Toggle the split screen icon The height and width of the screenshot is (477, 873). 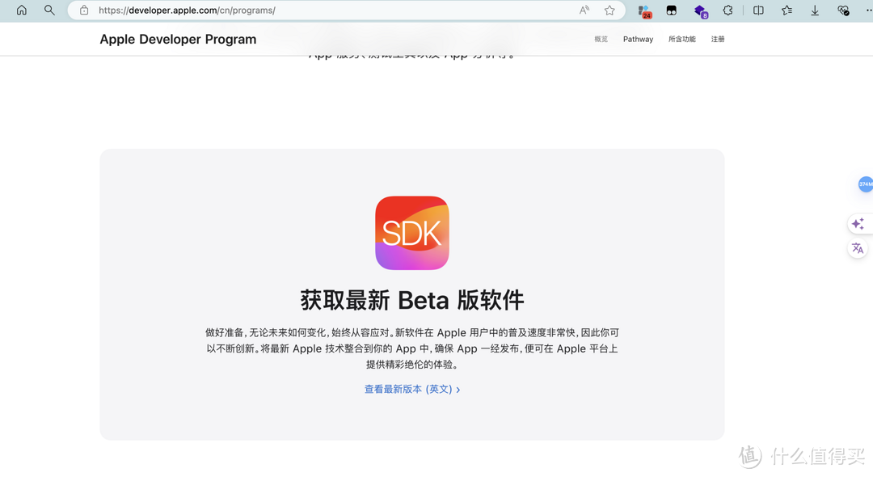tap(758, 10)
